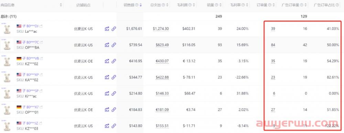This screenshot has width=344, height=133.
Task: Select gross profit cell $402.31
Action: [189, 29]
